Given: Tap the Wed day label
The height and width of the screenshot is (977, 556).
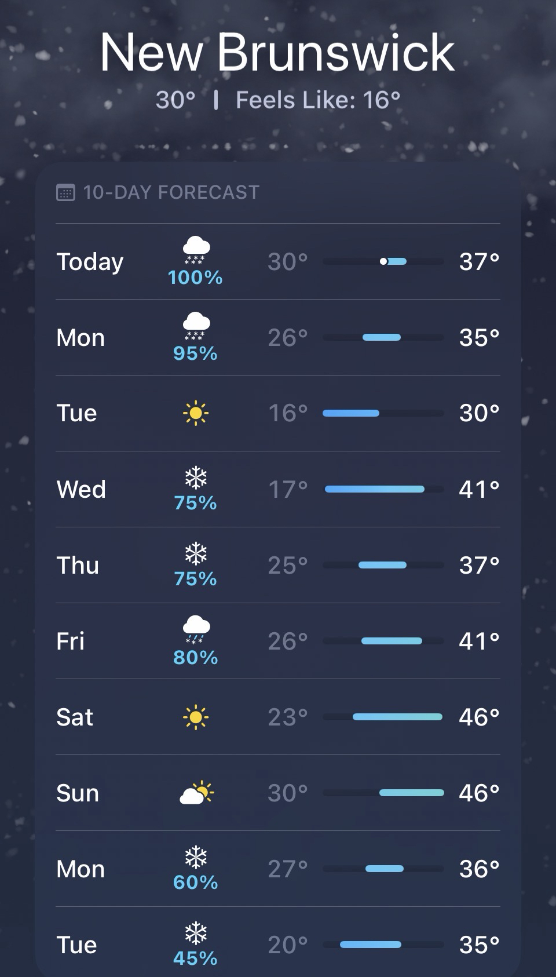Looking at the screenshot, I should (81, 489).
